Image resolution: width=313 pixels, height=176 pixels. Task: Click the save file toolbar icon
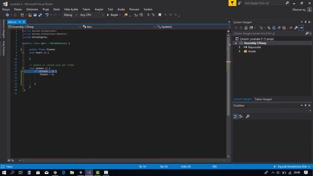(35, 15)
